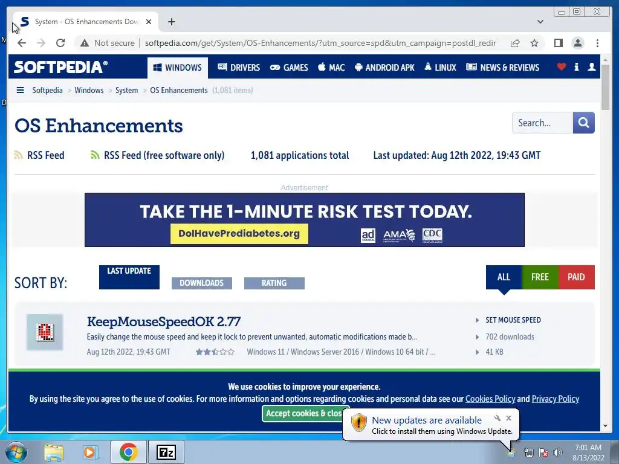Click the user account icon in header
Image resolution: width=619 pixels, height=464 pixels.
[591, 66]
